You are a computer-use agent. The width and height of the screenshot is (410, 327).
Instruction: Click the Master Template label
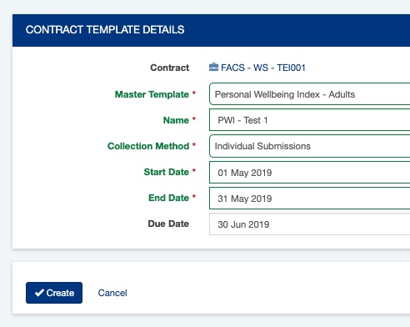[x=152, y=94]
